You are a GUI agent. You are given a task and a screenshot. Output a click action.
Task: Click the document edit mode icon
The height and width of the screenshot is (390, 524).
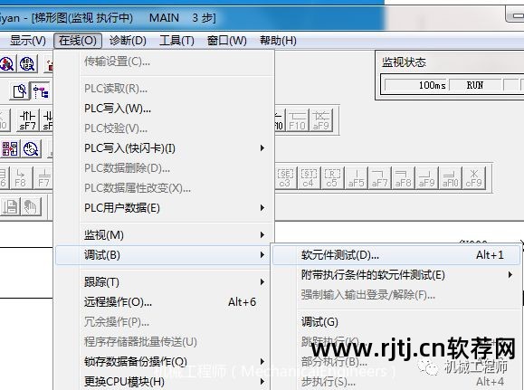pos(19,91)
